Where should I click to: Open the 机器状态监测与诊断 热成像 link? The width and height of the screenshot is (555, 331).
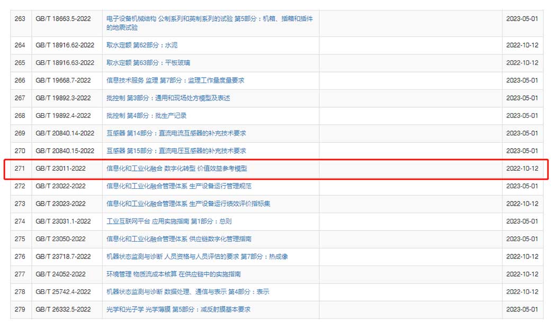(197, 256)
